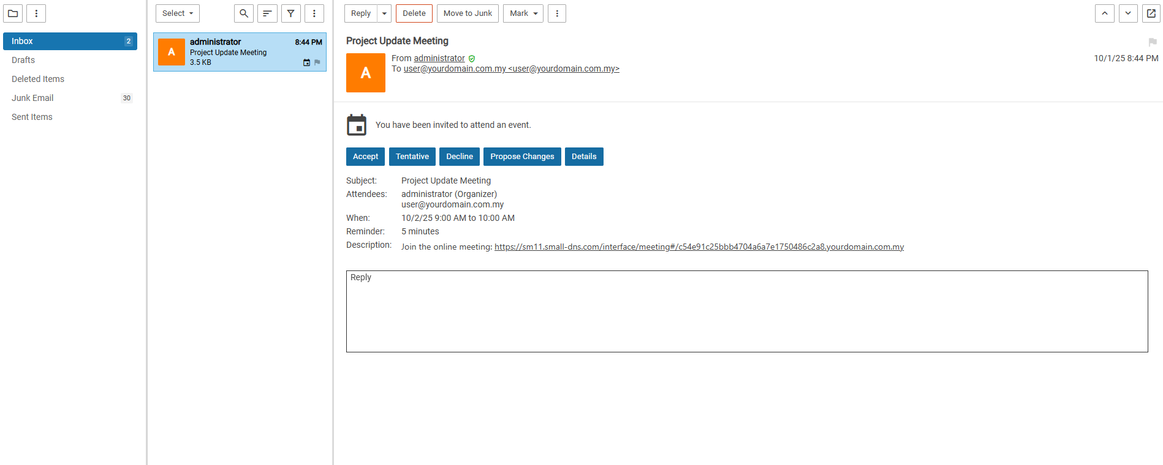Open message in new window

point(1151,13)
